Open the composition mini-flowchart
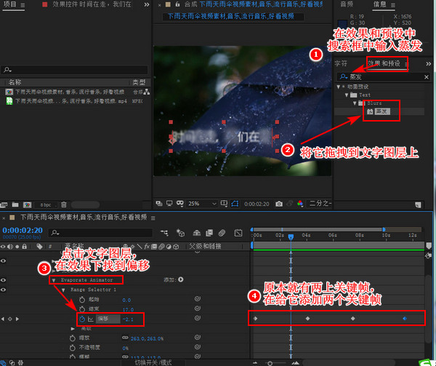This screenshot has height=366, width=436. coord(164,233)
